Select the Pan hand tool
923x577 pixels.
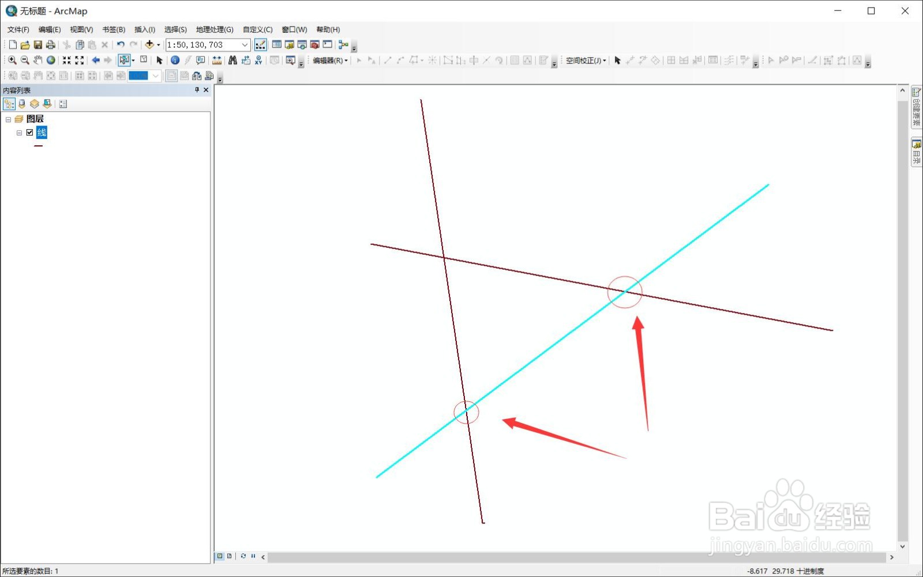pos(37,60)
